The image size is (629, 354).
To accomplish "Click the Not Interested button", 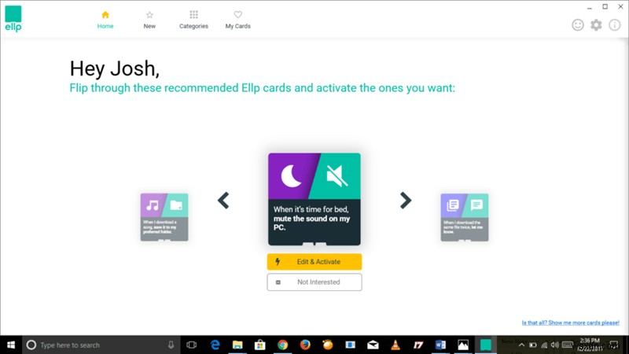I will click(x=314, y=282).
